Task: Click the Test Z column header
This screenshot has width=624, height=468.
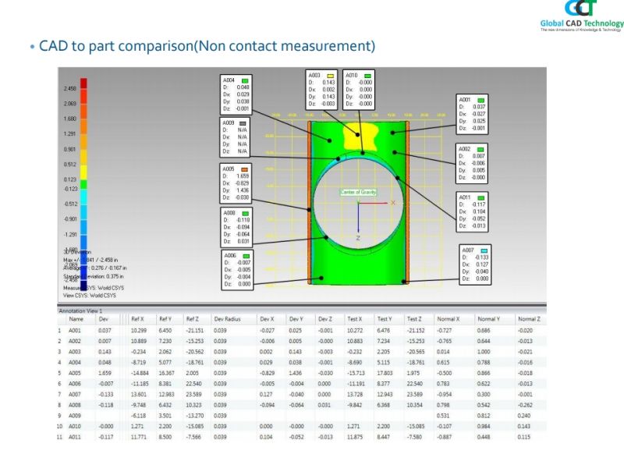Action: tap(414, 319)
